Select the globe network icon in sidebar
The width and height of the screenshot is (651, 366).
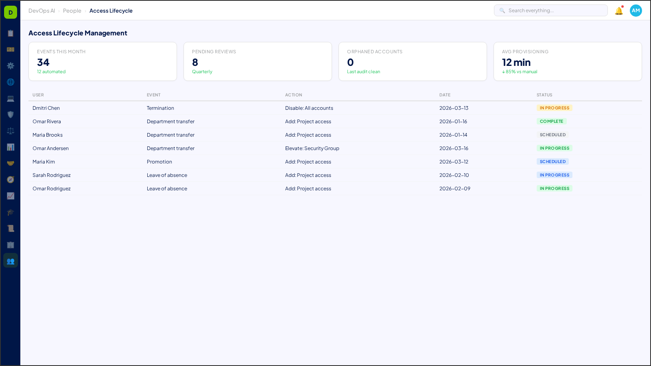[x=11, y=82]
